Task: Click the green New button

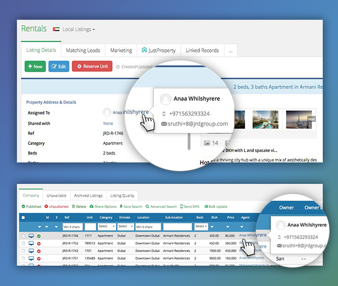Action: [x=35, y=67]
